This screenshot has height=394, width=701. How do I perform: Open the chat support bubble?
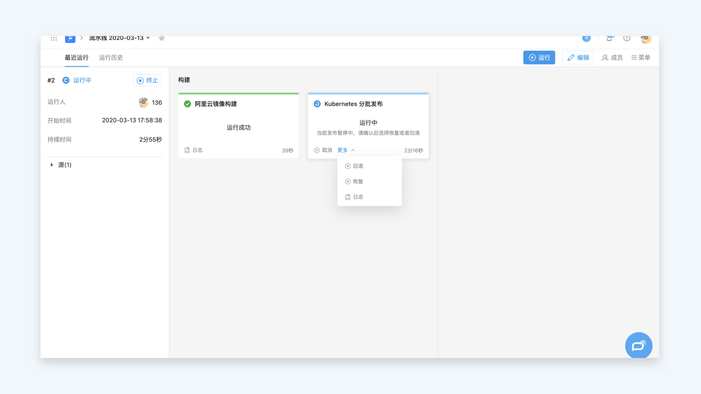point(639,345)
